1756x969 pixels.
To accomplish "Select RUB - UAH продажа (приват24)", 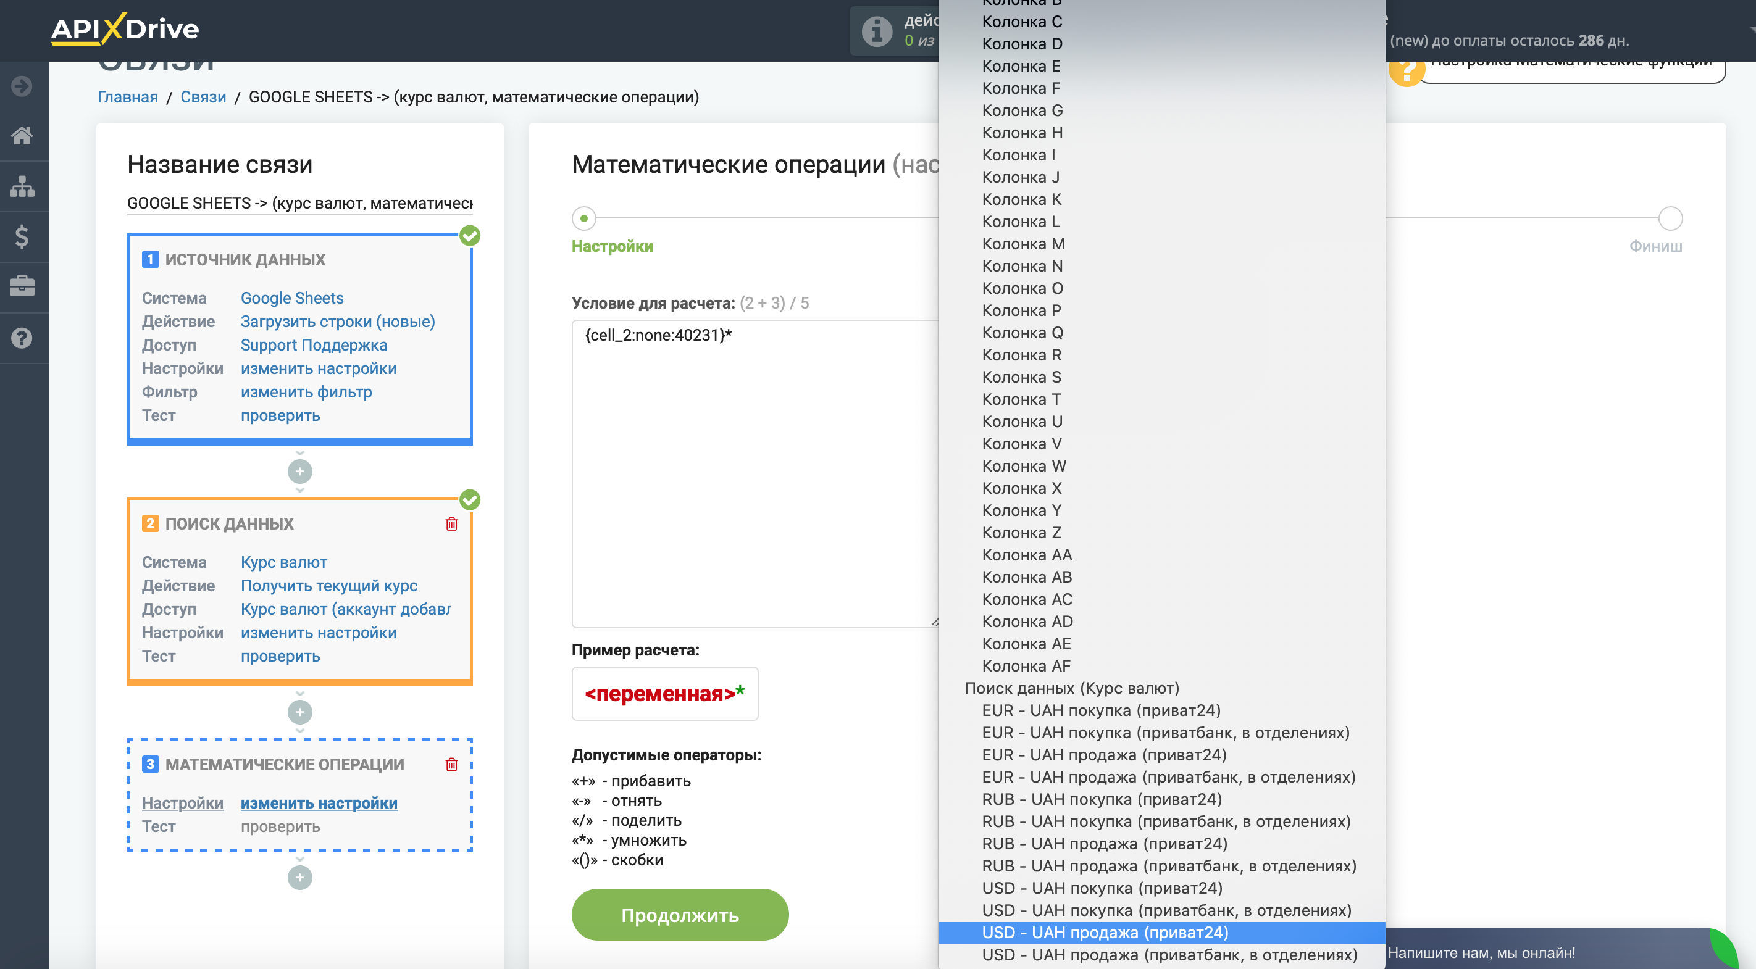I will (1161, 844).
